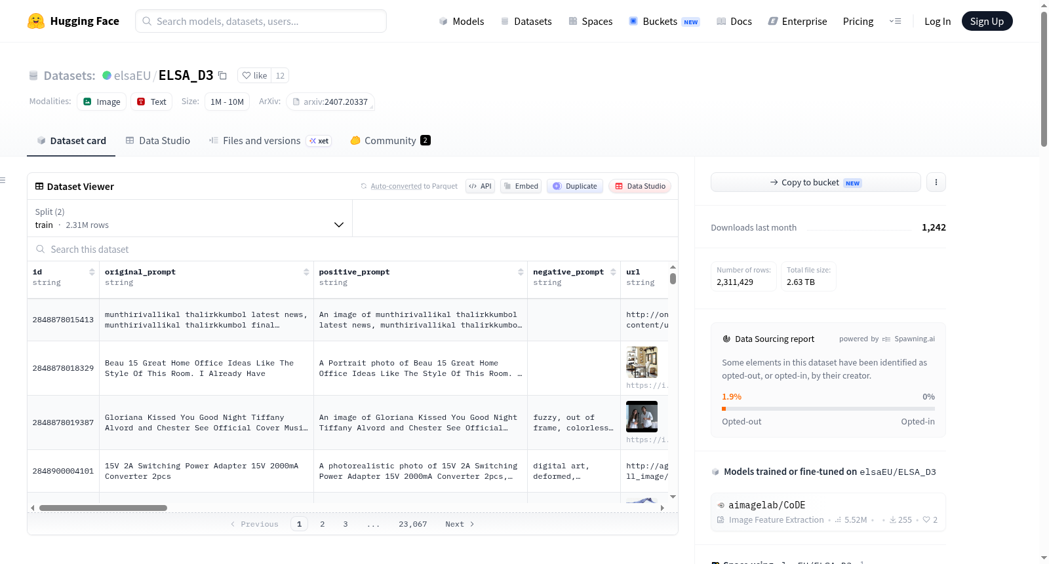This screenshot has width=1049, height=564.
Task: Open the home office image thumbnail
Action: pyautogui.click(x=642, y=362)
